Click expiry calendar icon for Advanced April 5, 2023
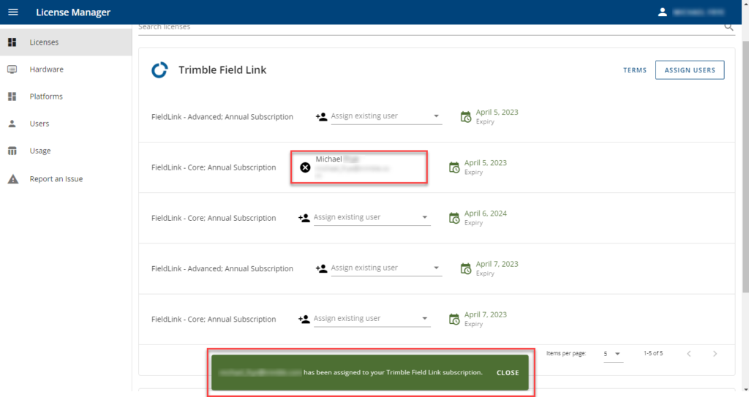This screenshot has width=749, height=397. pyautogui.click(x=466, y=116)
